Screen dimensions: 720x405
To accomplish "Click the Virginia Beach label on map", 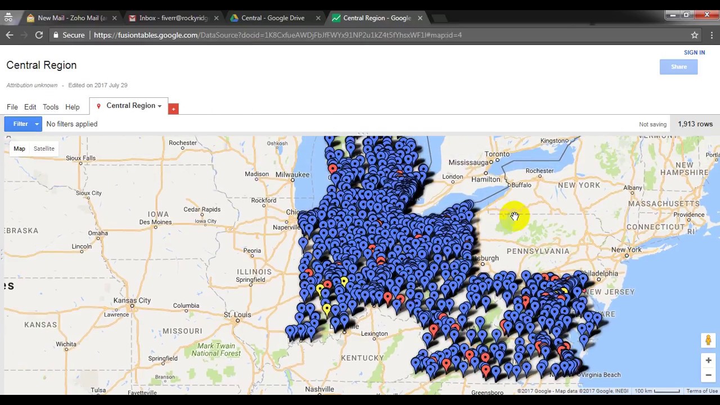I will click(x=600, y=375).
